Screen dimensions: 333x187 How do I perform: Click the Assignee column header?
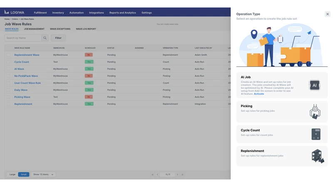pyautogui.click(x=139, y=48)
